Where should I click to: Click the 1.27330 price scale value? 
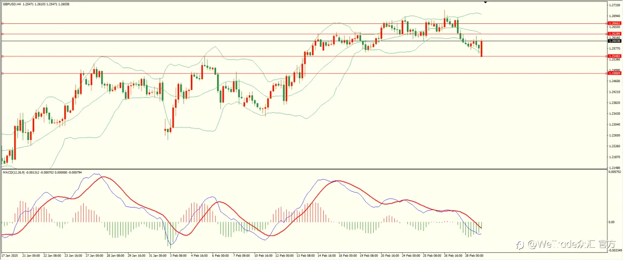point(615,5)
